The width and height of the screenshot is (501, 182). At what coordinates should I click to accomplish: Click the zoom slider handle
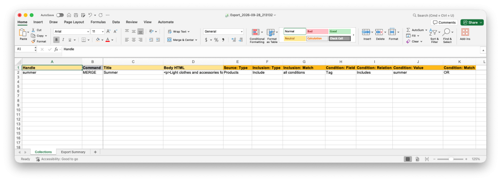pyautogui.click(x=451, y=159)
